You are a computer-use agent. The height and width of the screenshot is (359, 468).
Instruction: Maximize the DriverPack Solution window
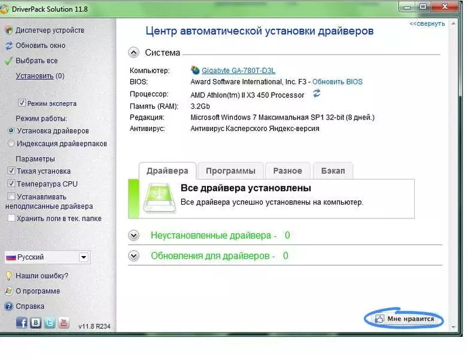tap(423, 7)
